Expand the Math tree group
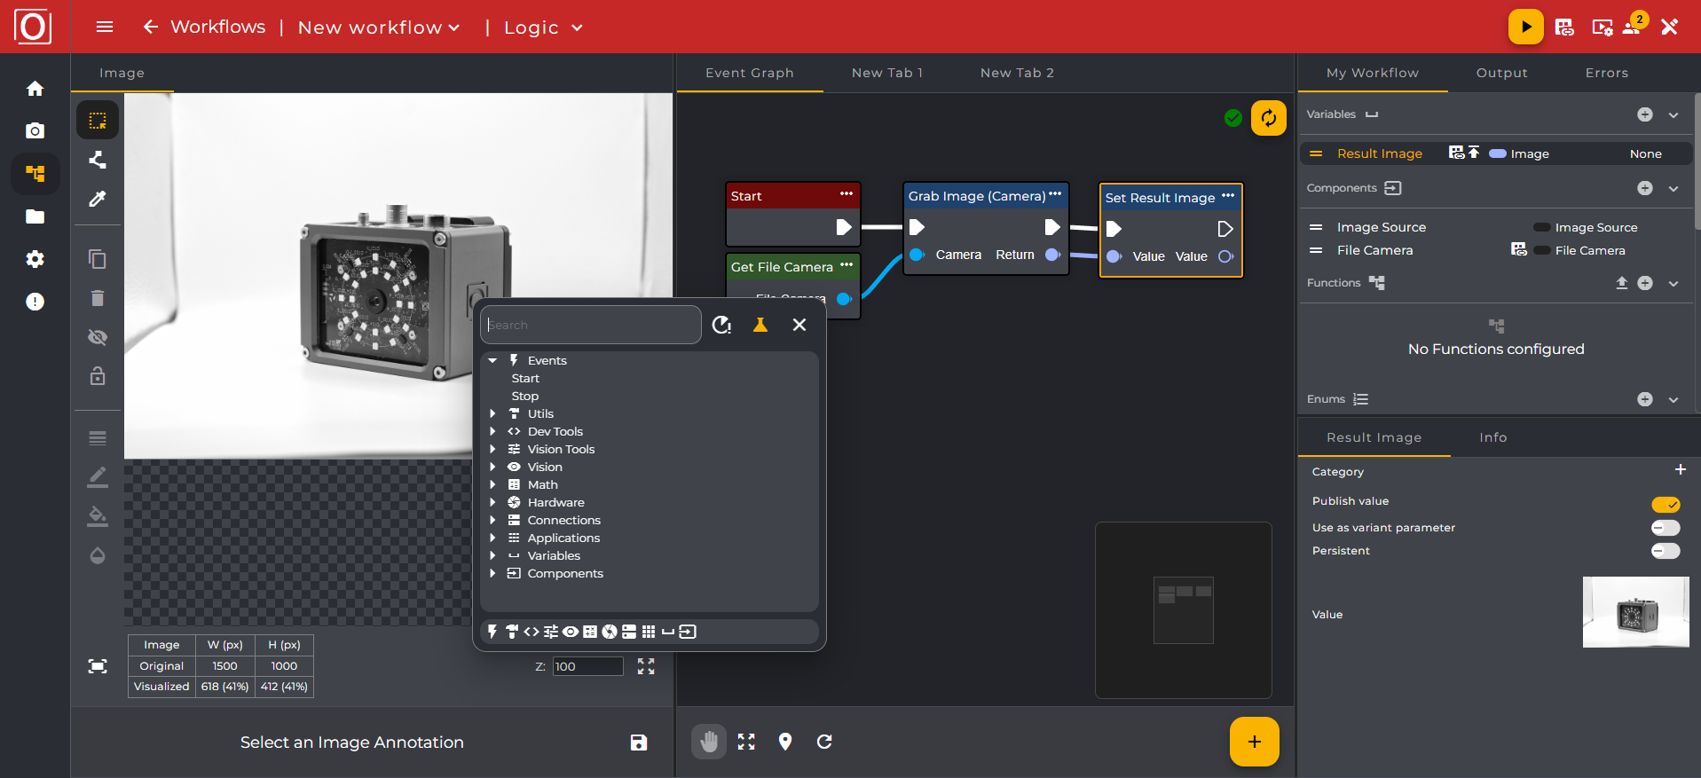1701x778 pixels. tap(492, 484)
